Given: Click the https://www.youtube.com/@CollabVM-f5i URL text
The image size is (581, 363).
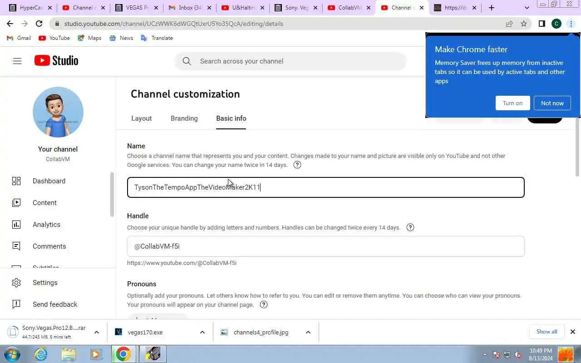Looking at the screenshot, I should tap(182, 263).
